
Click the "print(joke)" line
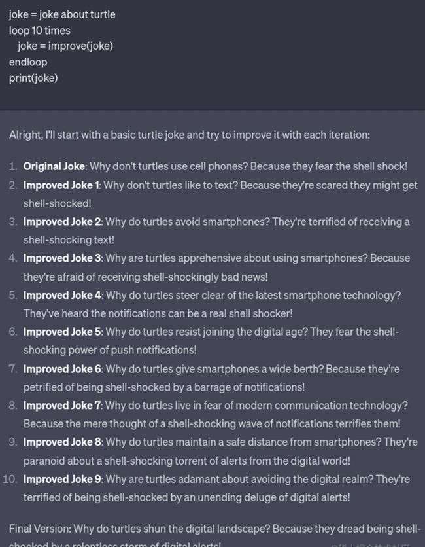pyautogui.click(x=33, y=78)
